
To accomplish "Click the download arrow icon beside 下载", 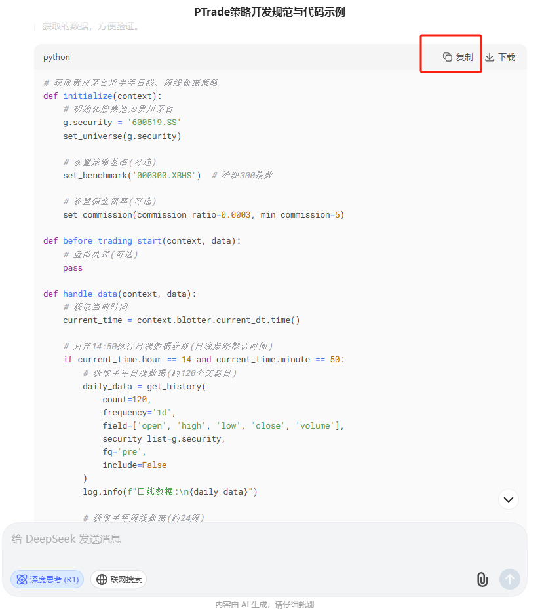I will pyautogui.click(x=490, y=57).
